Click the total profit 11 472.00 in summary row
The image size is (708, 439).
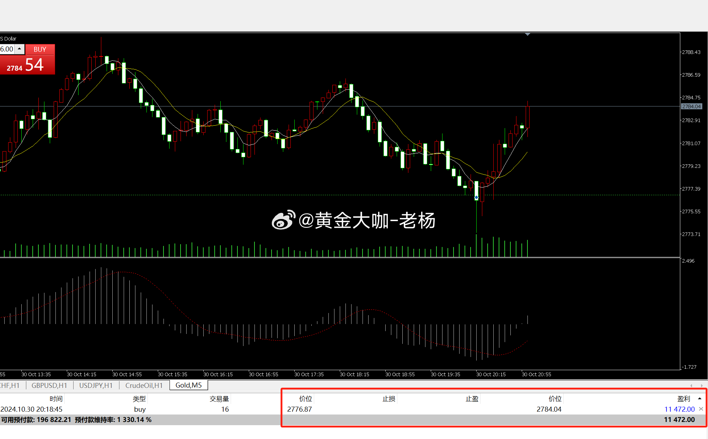pos(679,419)
